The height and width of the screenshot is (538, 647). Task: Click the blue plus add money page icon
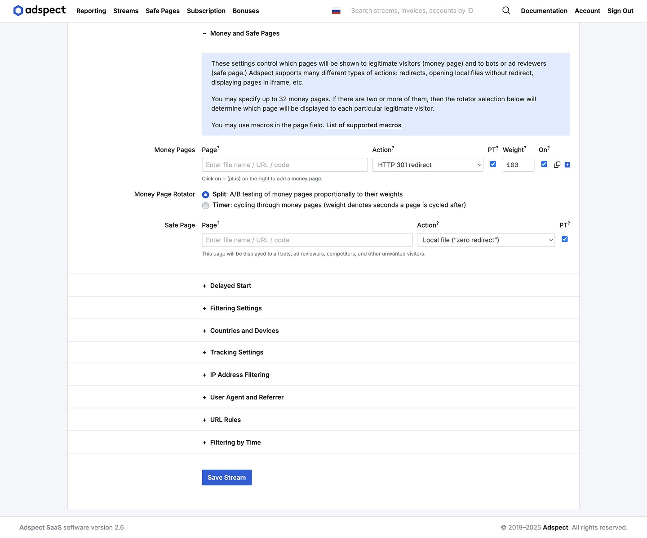[x=567, y=165]
